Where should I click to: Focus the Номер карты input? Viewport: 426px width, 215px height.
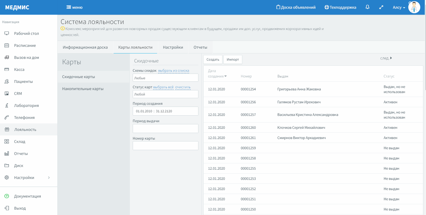pos(165,146)
